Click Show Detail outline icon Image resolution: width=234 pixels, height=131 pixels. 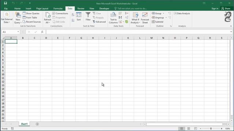tap(170, 13)
